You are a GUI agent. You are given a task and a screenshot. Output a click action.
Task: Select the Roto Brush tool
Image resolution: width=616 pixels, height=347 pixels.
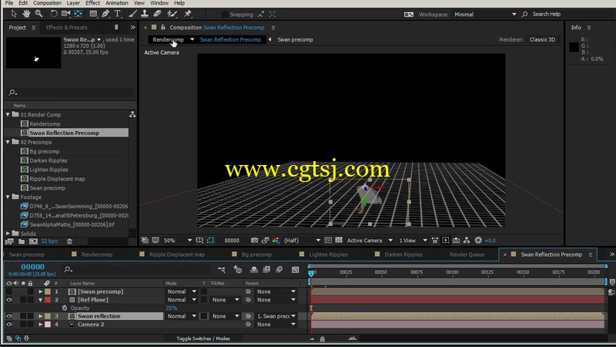(172, 14)
